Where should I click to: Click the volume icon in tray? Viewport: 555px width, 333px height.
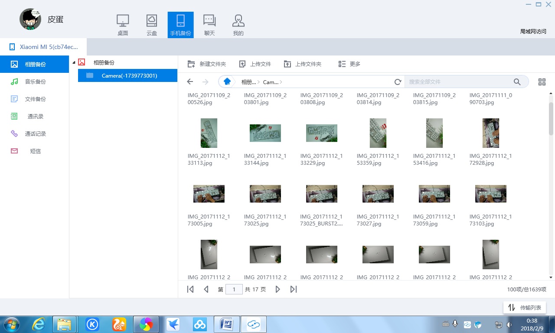pyautogui.click(x=508, y=324)
